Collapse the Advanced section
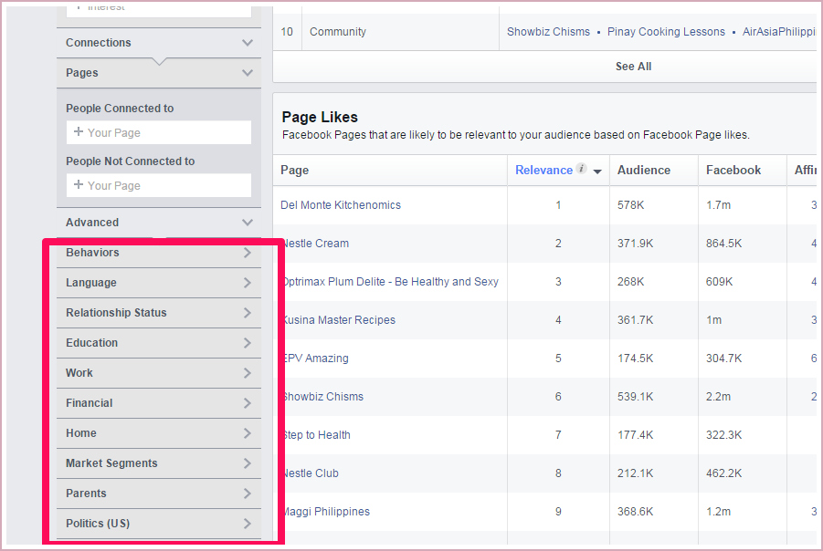The width and height of the screenshot is (823, 551). 247,223
